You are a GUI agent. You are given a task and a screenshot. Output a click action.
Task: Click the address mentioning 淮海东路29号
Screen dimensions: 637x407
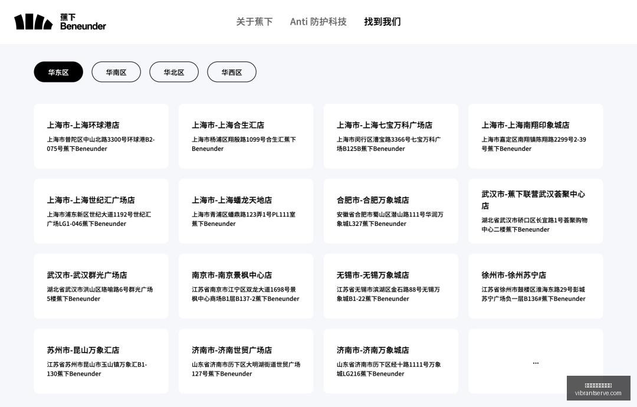pos(533,294)
